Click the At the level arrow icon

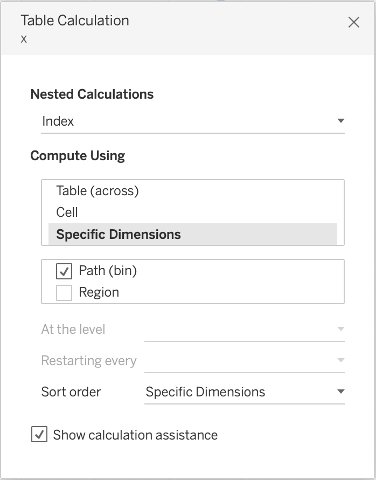[340, 329]
